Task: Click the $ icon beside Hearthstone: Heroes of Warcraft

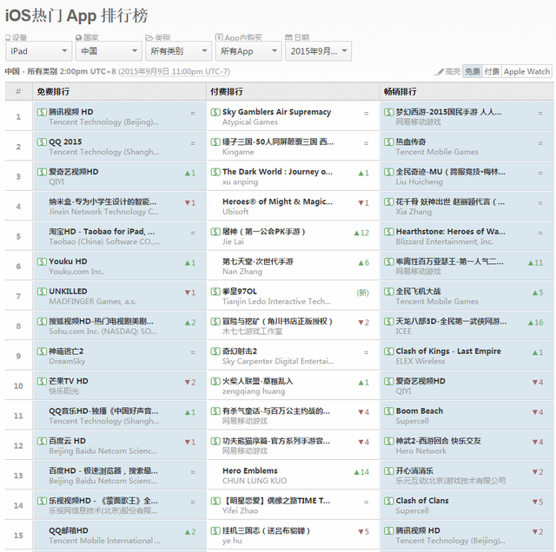Action: [x=389, y=232]
